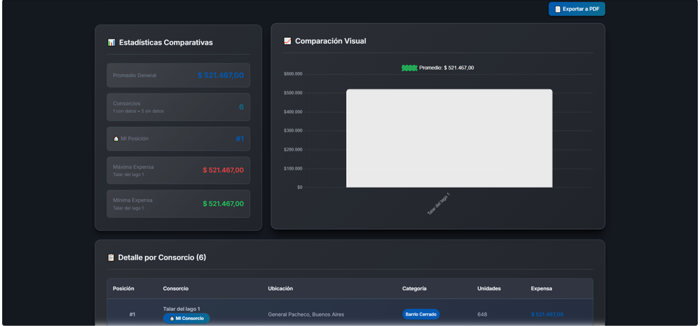The height and width of the screenshot is (326, 700).
Task: Click the rotated Talar del lago 1 axis label
Action: pos(437,202)
